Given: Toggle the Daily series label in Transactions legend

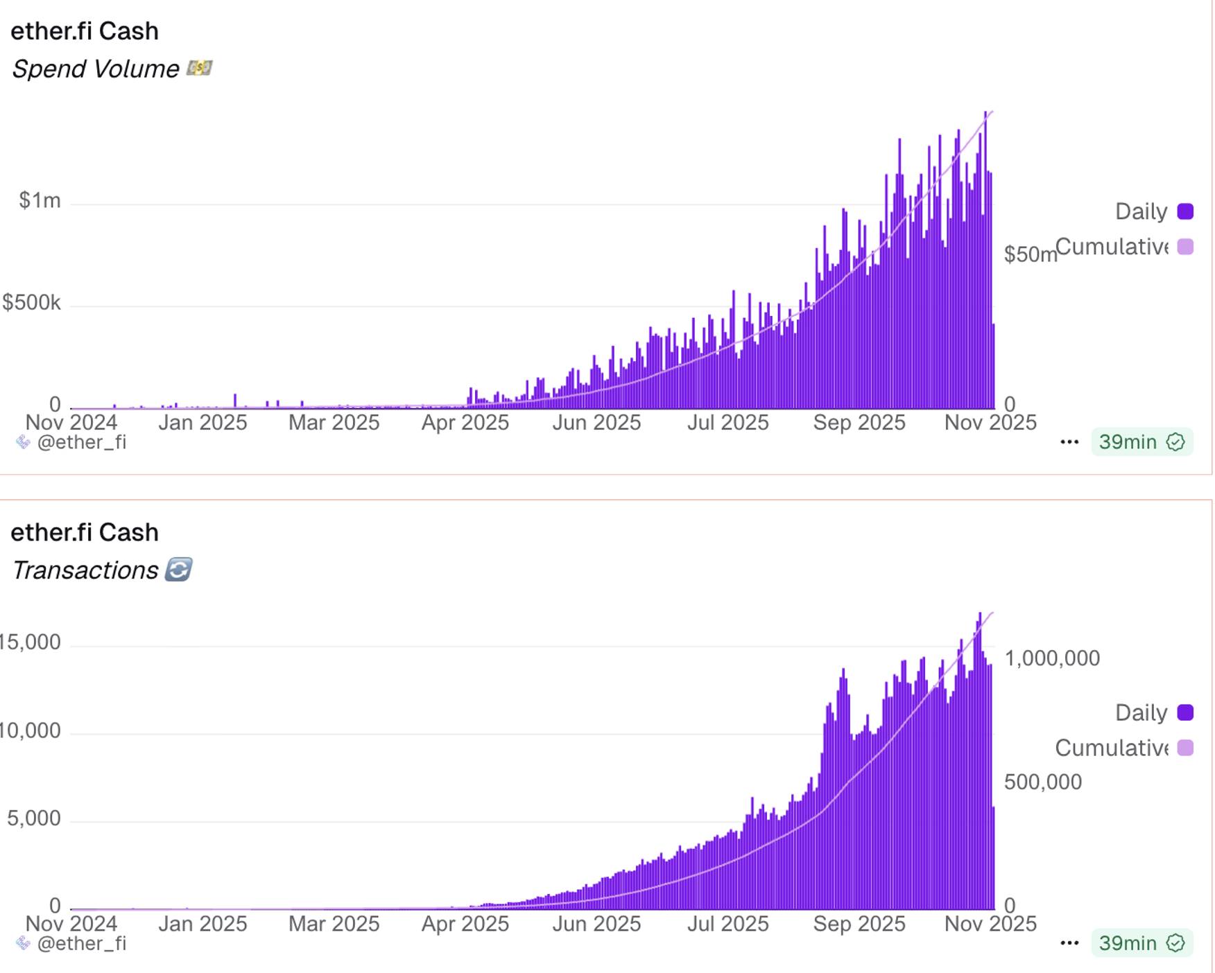Looking at the screenshot, I should tap(1141, 712).
